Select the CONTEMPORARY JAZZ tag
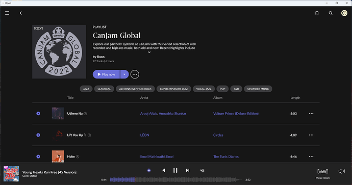Screen dimensions: 352x185 click(174, 89)
